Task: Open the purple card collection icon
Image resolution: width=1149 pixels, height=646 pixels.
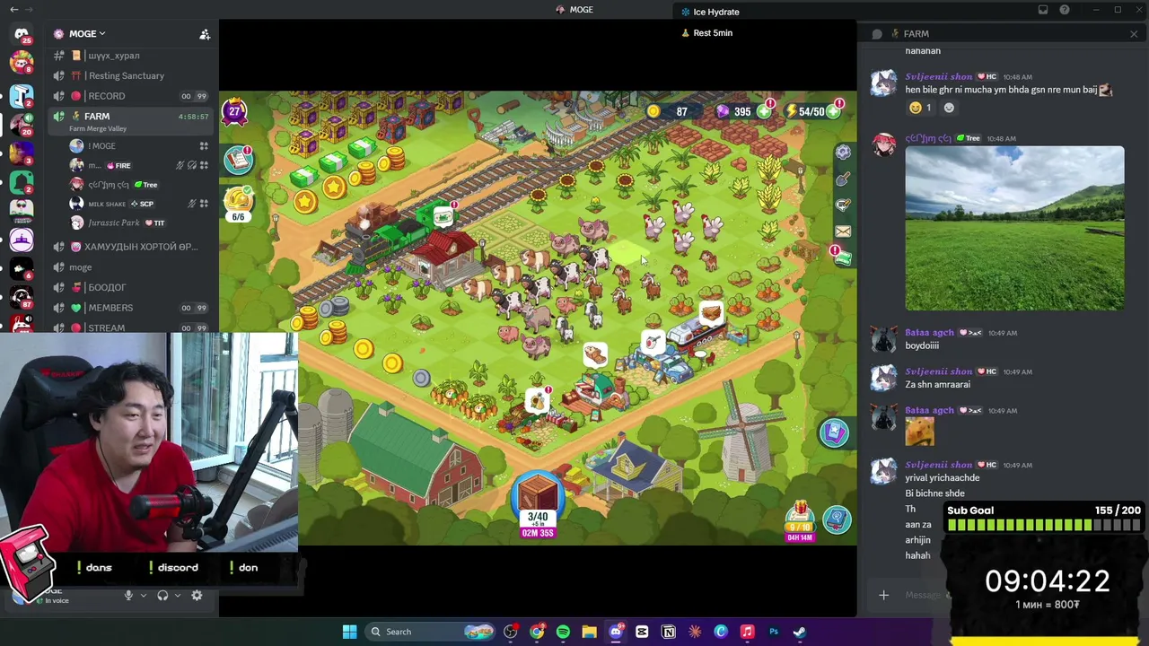Action: click(834, 433)
